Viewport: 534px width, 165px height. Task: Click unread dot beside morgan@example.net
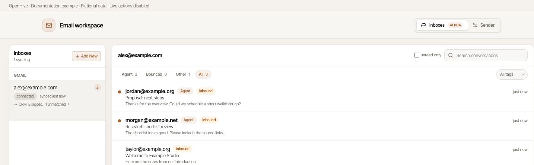[x=120, y=121]
